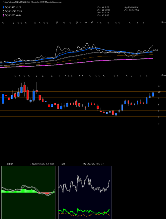Click the Pre C: 9.82 value
This screenshot has width=166, height=219.
103,15
